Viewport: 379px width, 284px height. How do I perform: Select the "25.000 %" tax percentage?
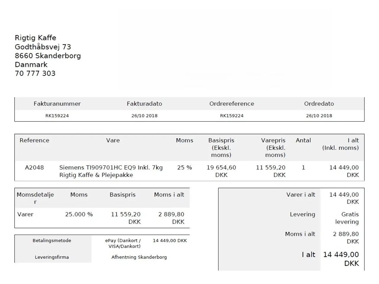(x=79, y=214)
